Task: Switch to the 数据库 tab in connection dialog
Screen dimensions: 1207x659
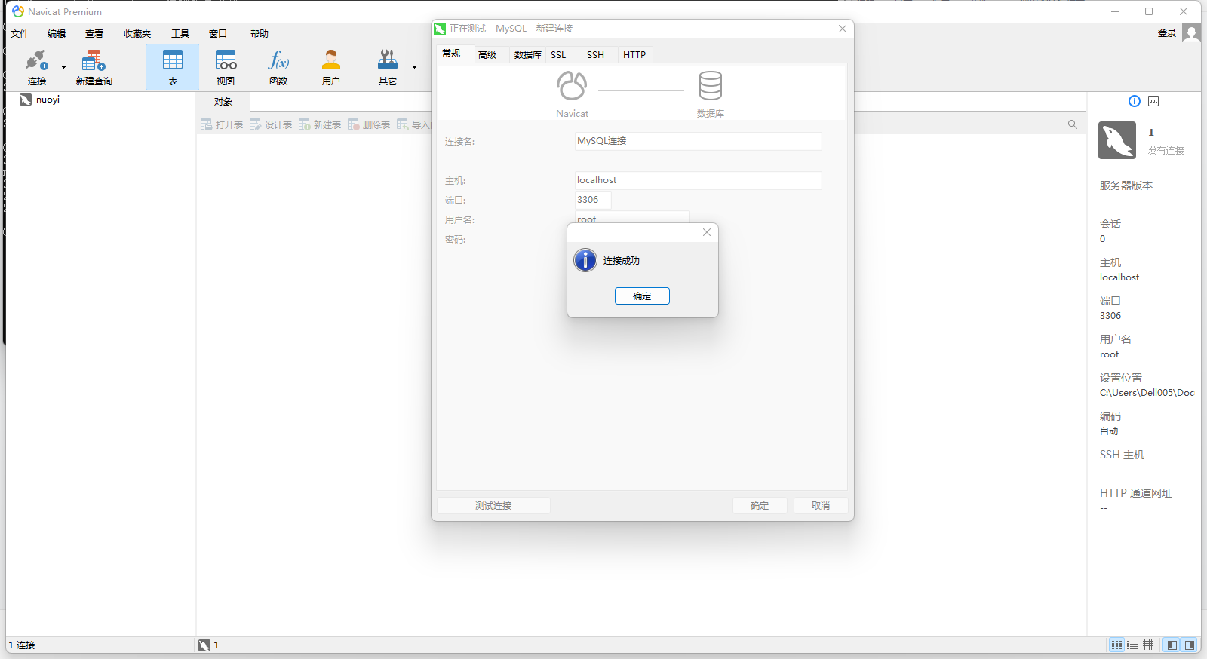Action: (528, 54)
